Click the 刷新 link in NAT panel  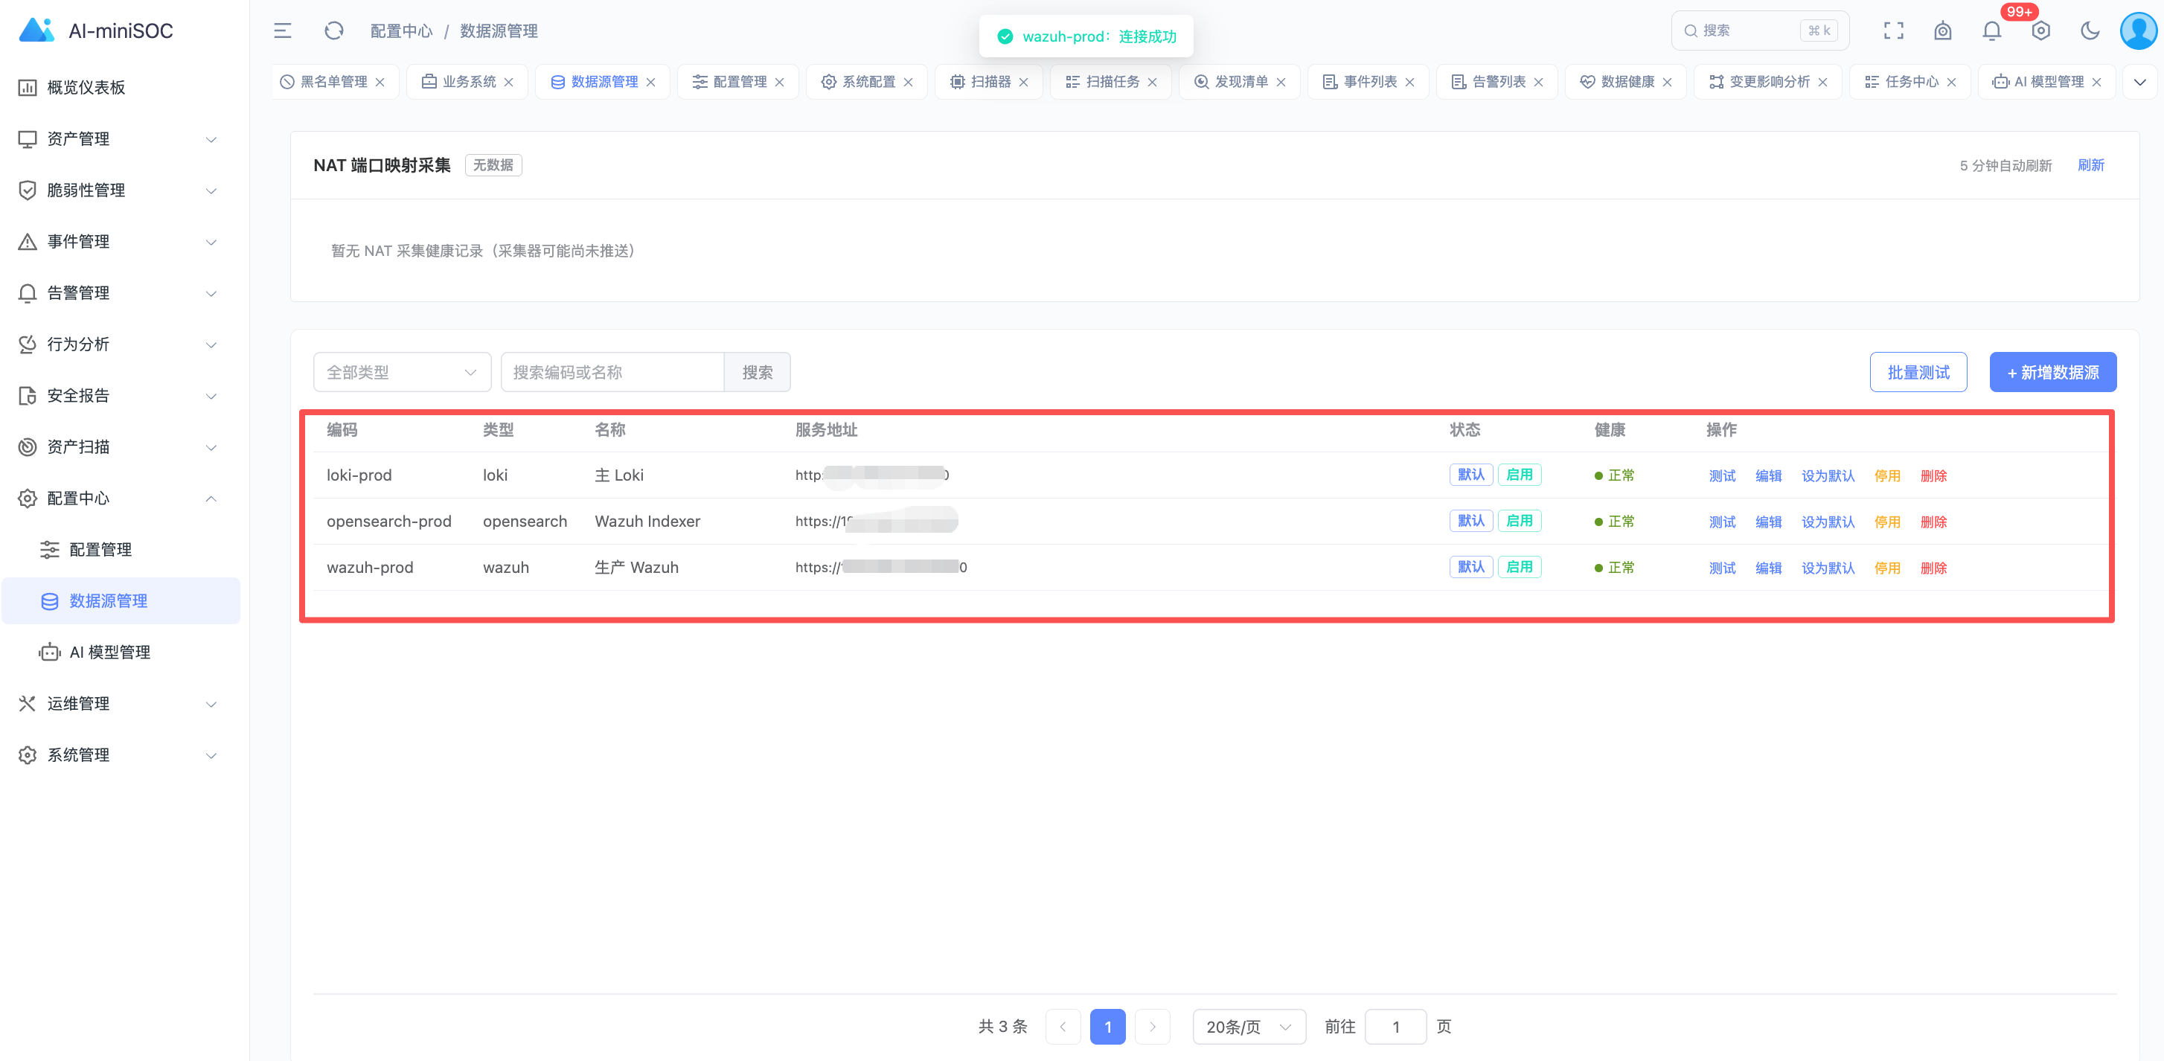click(x=2091, y=165)
